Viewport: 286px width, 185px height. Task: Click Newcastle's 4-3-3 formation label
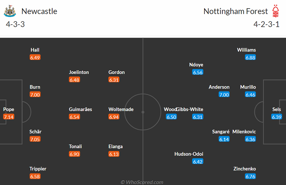click(x=15, y=25)
